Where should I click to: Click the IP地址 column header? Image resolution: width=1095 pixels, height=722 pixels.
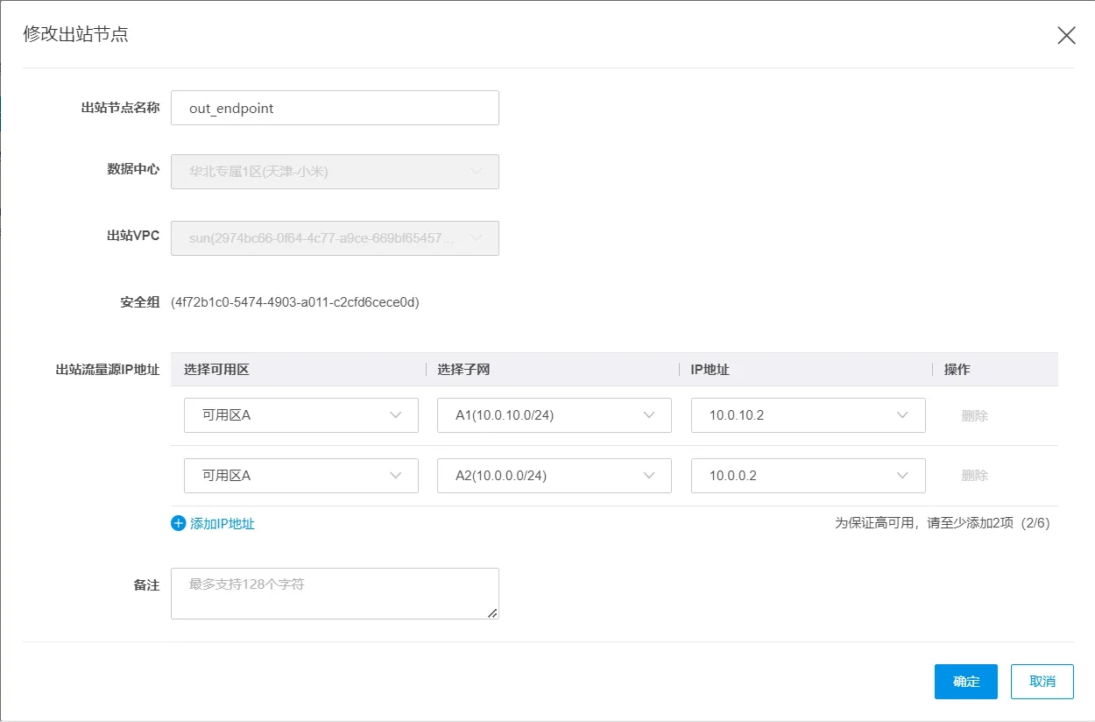710,370
